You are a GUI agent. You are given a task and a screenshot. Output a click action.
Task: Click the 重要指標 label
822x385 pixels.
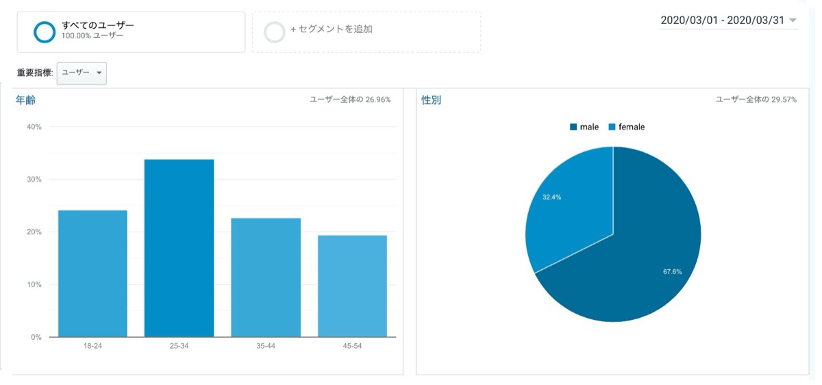35,73
